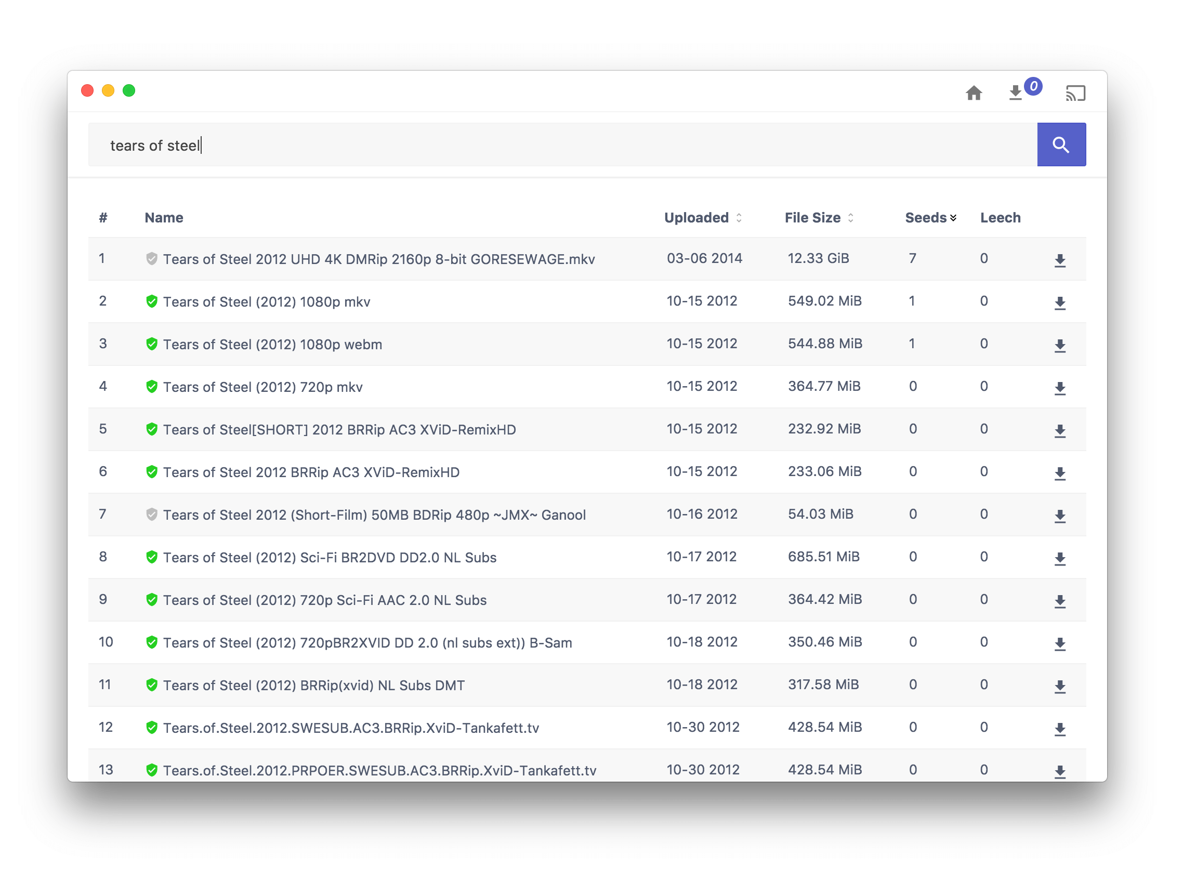Image resolution: width=1183 pixels, height=869 pixels.
Task: Click the search field containing tears of steel
Action: point(562,144)
